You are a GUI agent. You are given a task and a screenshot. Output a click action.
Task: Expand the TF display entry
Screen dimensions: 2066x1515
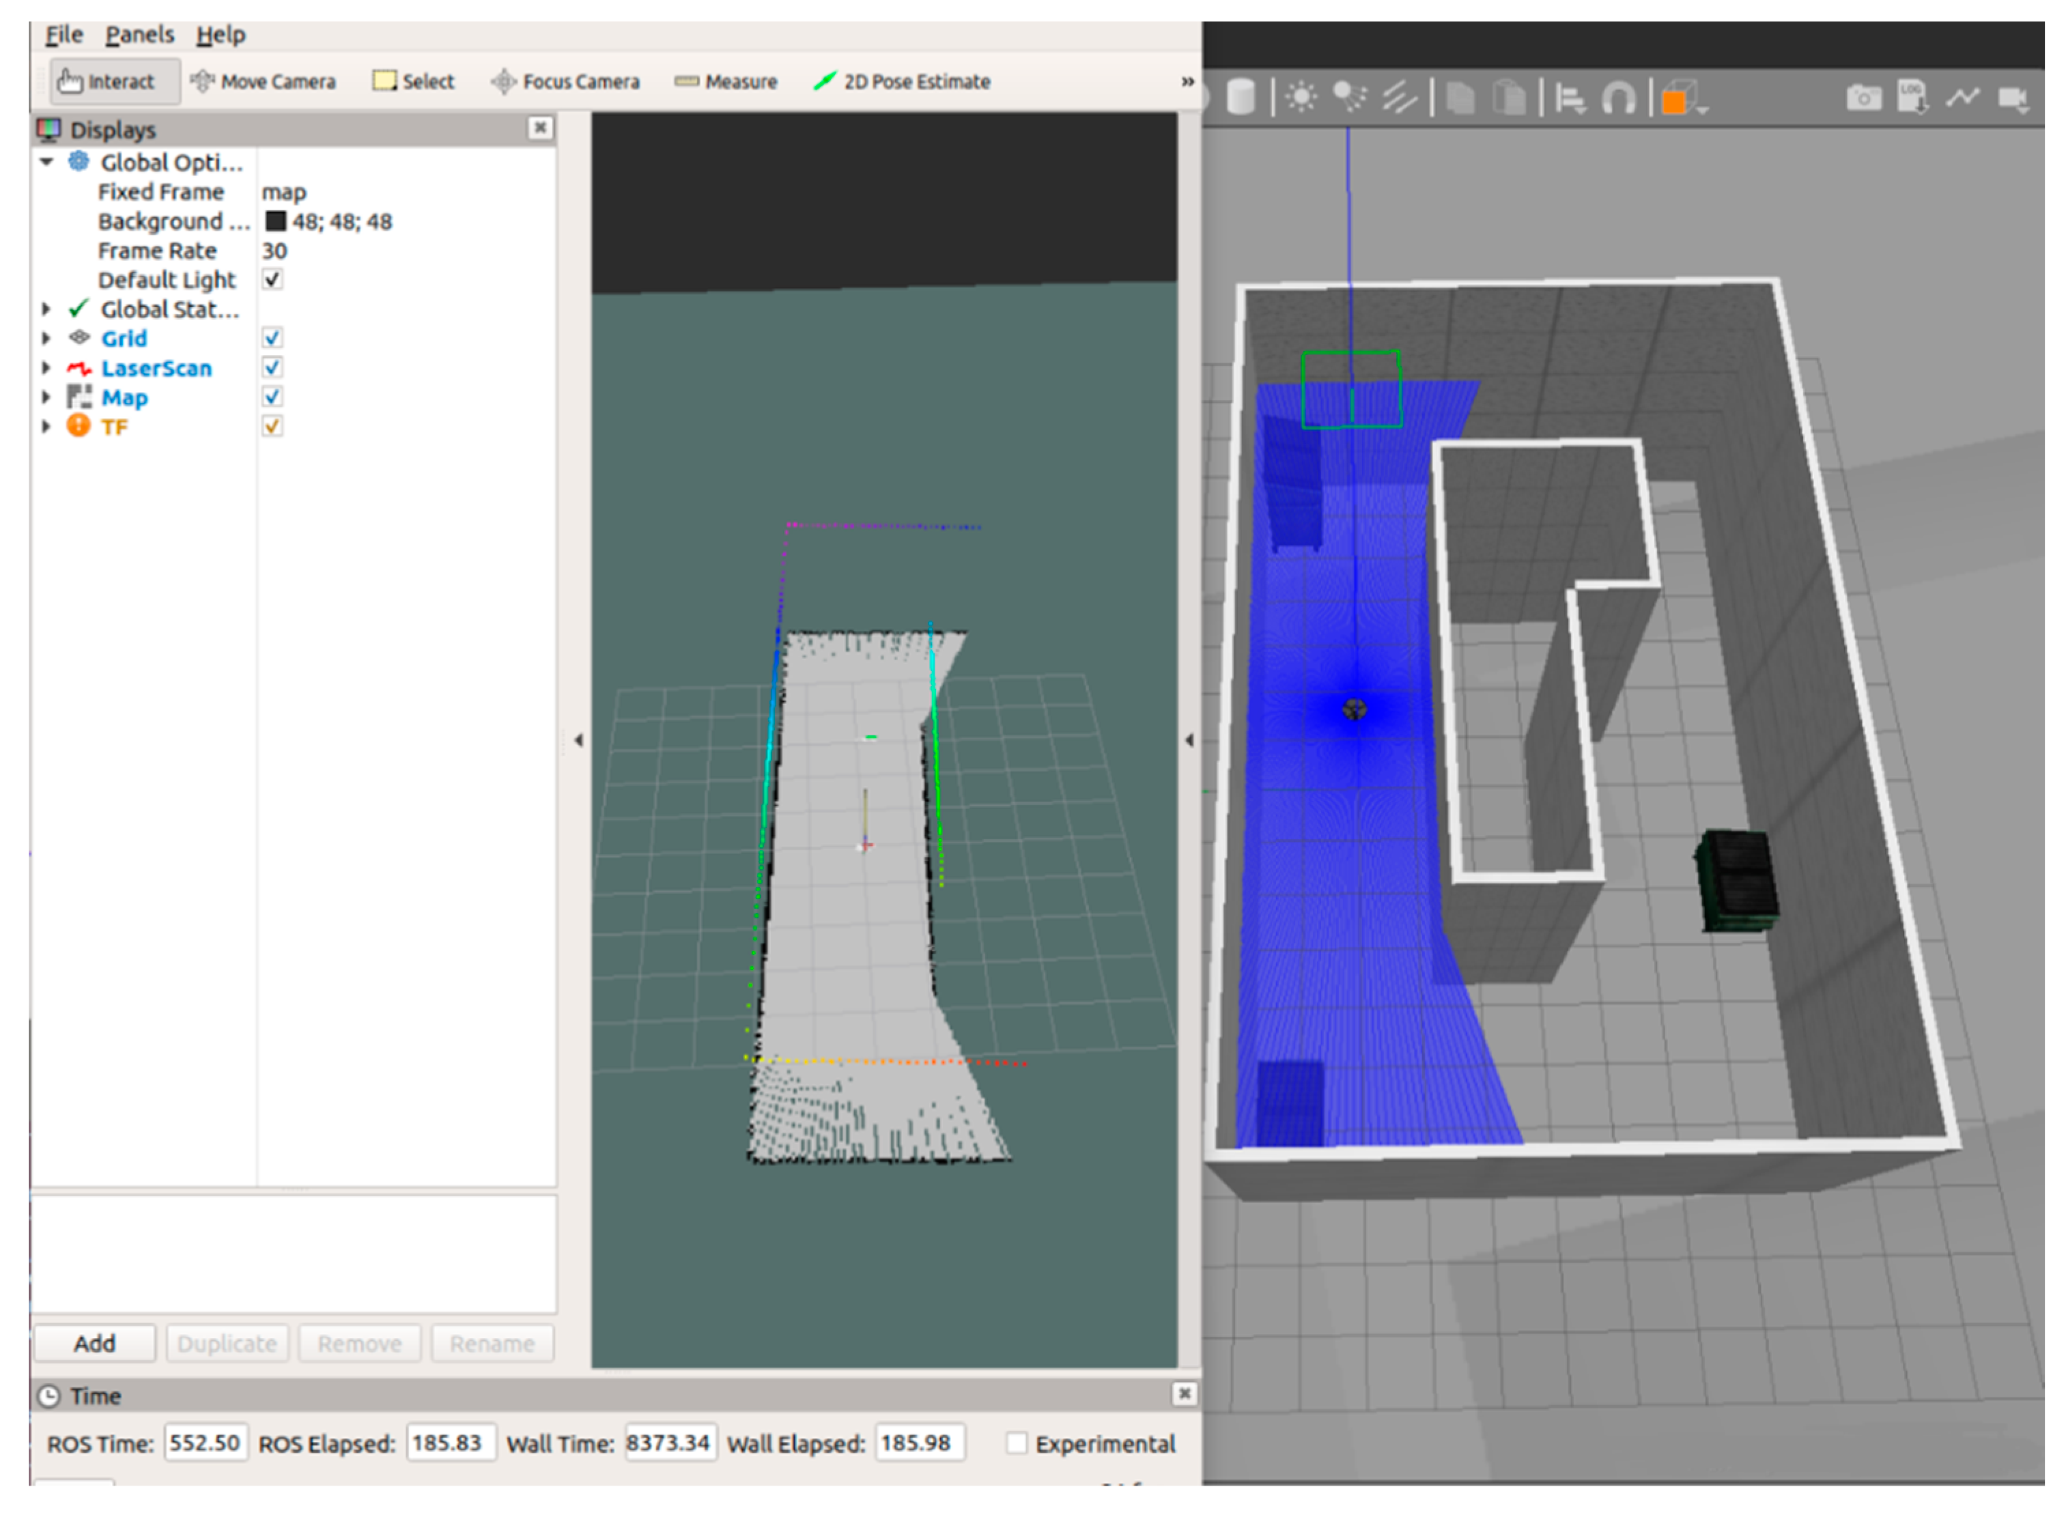click(46, 427)
